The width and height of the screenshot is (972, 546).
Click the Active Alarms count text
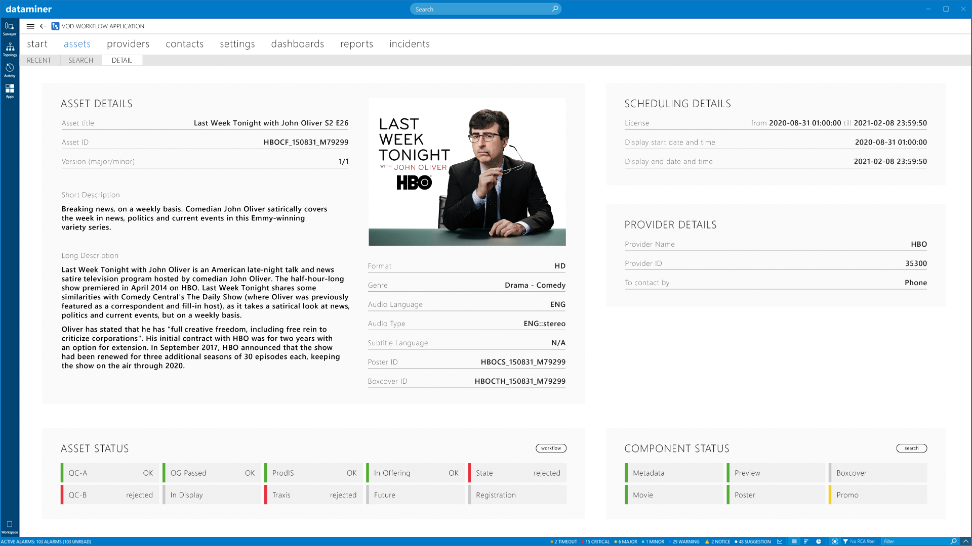46,542
